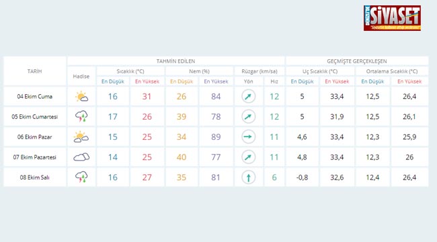
Task: Click the thunderstorm icon for 08 Ekim Salı
Action: click(81, 177)
